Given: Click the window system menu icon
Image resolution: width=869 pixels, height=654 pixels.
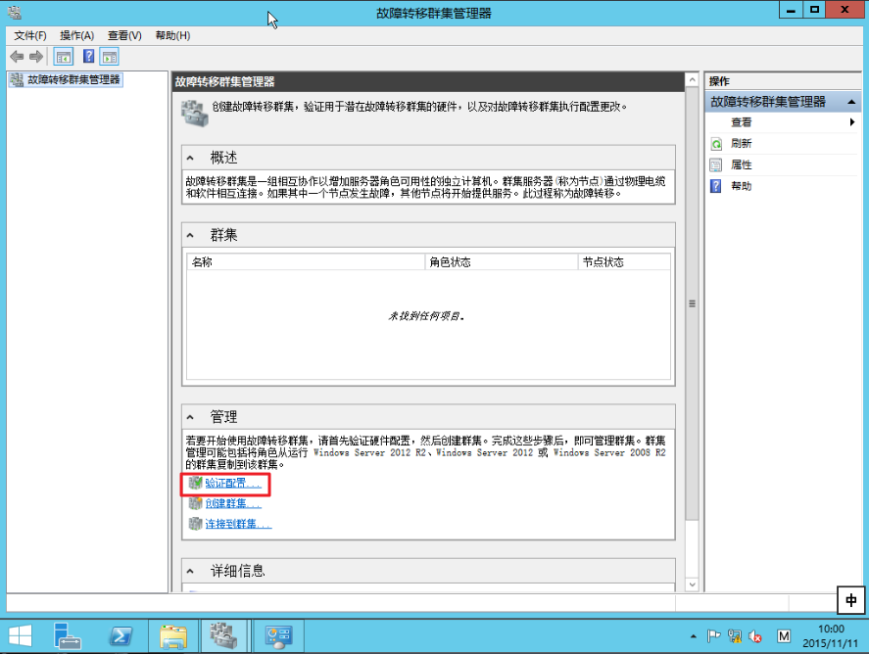Looking at the screenshot, I should tap(15, 12).
